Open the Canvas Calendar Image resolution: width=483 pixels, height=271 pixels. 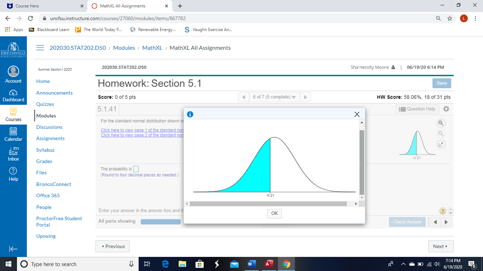pyautogui.click(x=13, y=133)
